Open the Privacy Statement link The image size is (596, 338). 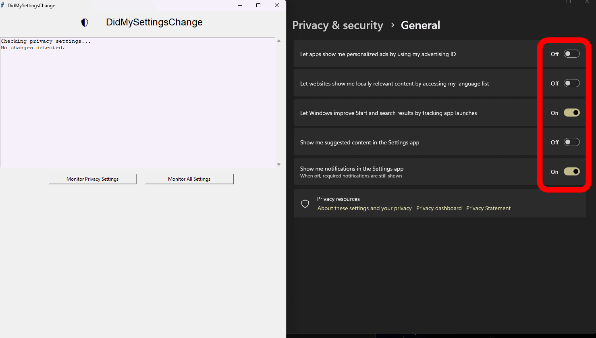(488, 209)
